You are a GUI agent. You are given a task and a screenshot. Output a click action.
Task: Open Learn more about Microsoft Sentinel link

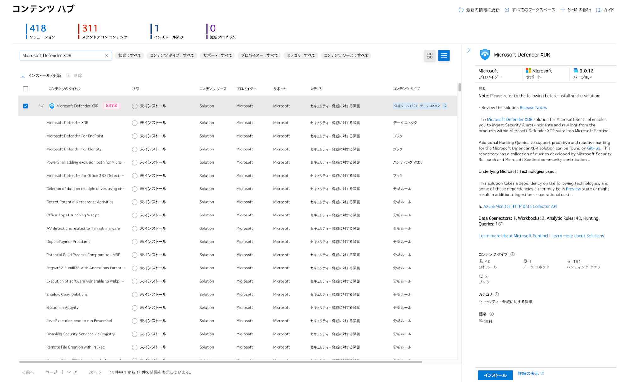tap(513, 236)
